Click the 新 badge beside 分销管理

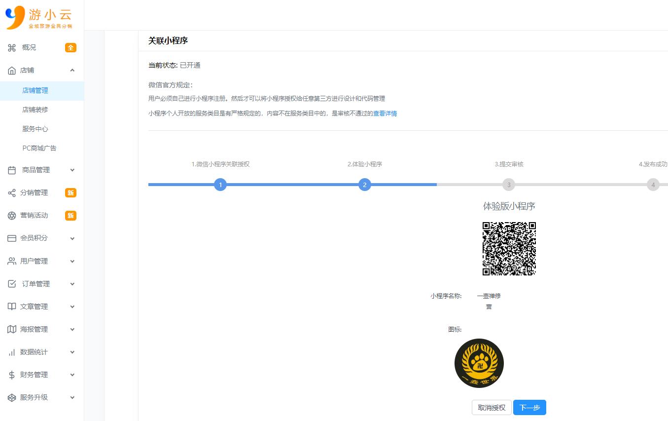pyautogui.click(x=70, y=193)
